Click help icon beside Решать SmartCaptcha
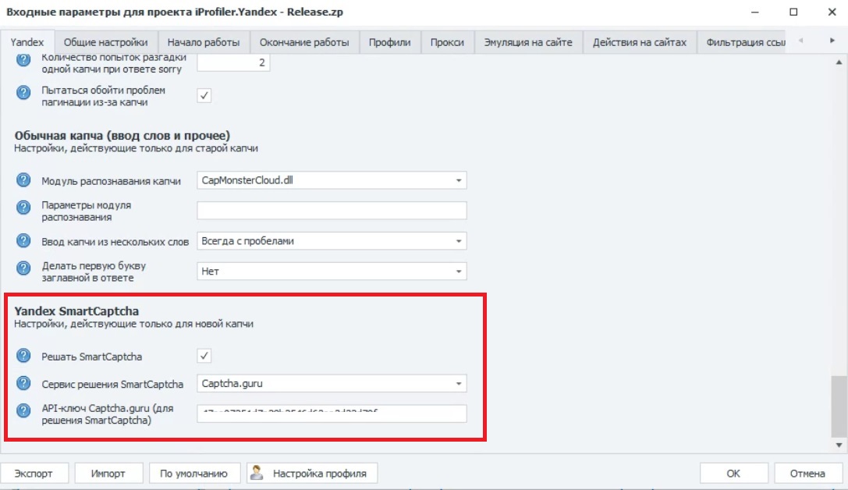Image resolution: width=848 pixels, height=490 pixels. (x=23, y=356)
